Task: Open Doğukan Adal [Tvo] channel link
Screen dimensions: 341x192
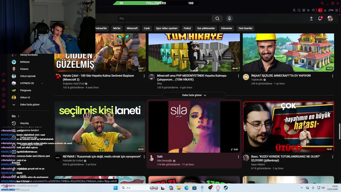Action: 74,84
